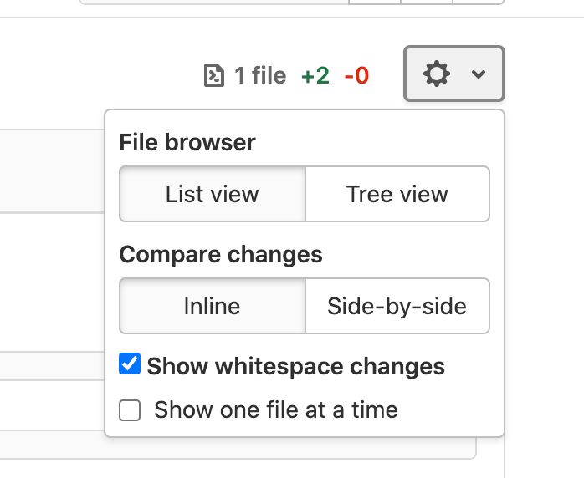Select Inline compare mode
584x478 pixels.
tap(213, 306)
